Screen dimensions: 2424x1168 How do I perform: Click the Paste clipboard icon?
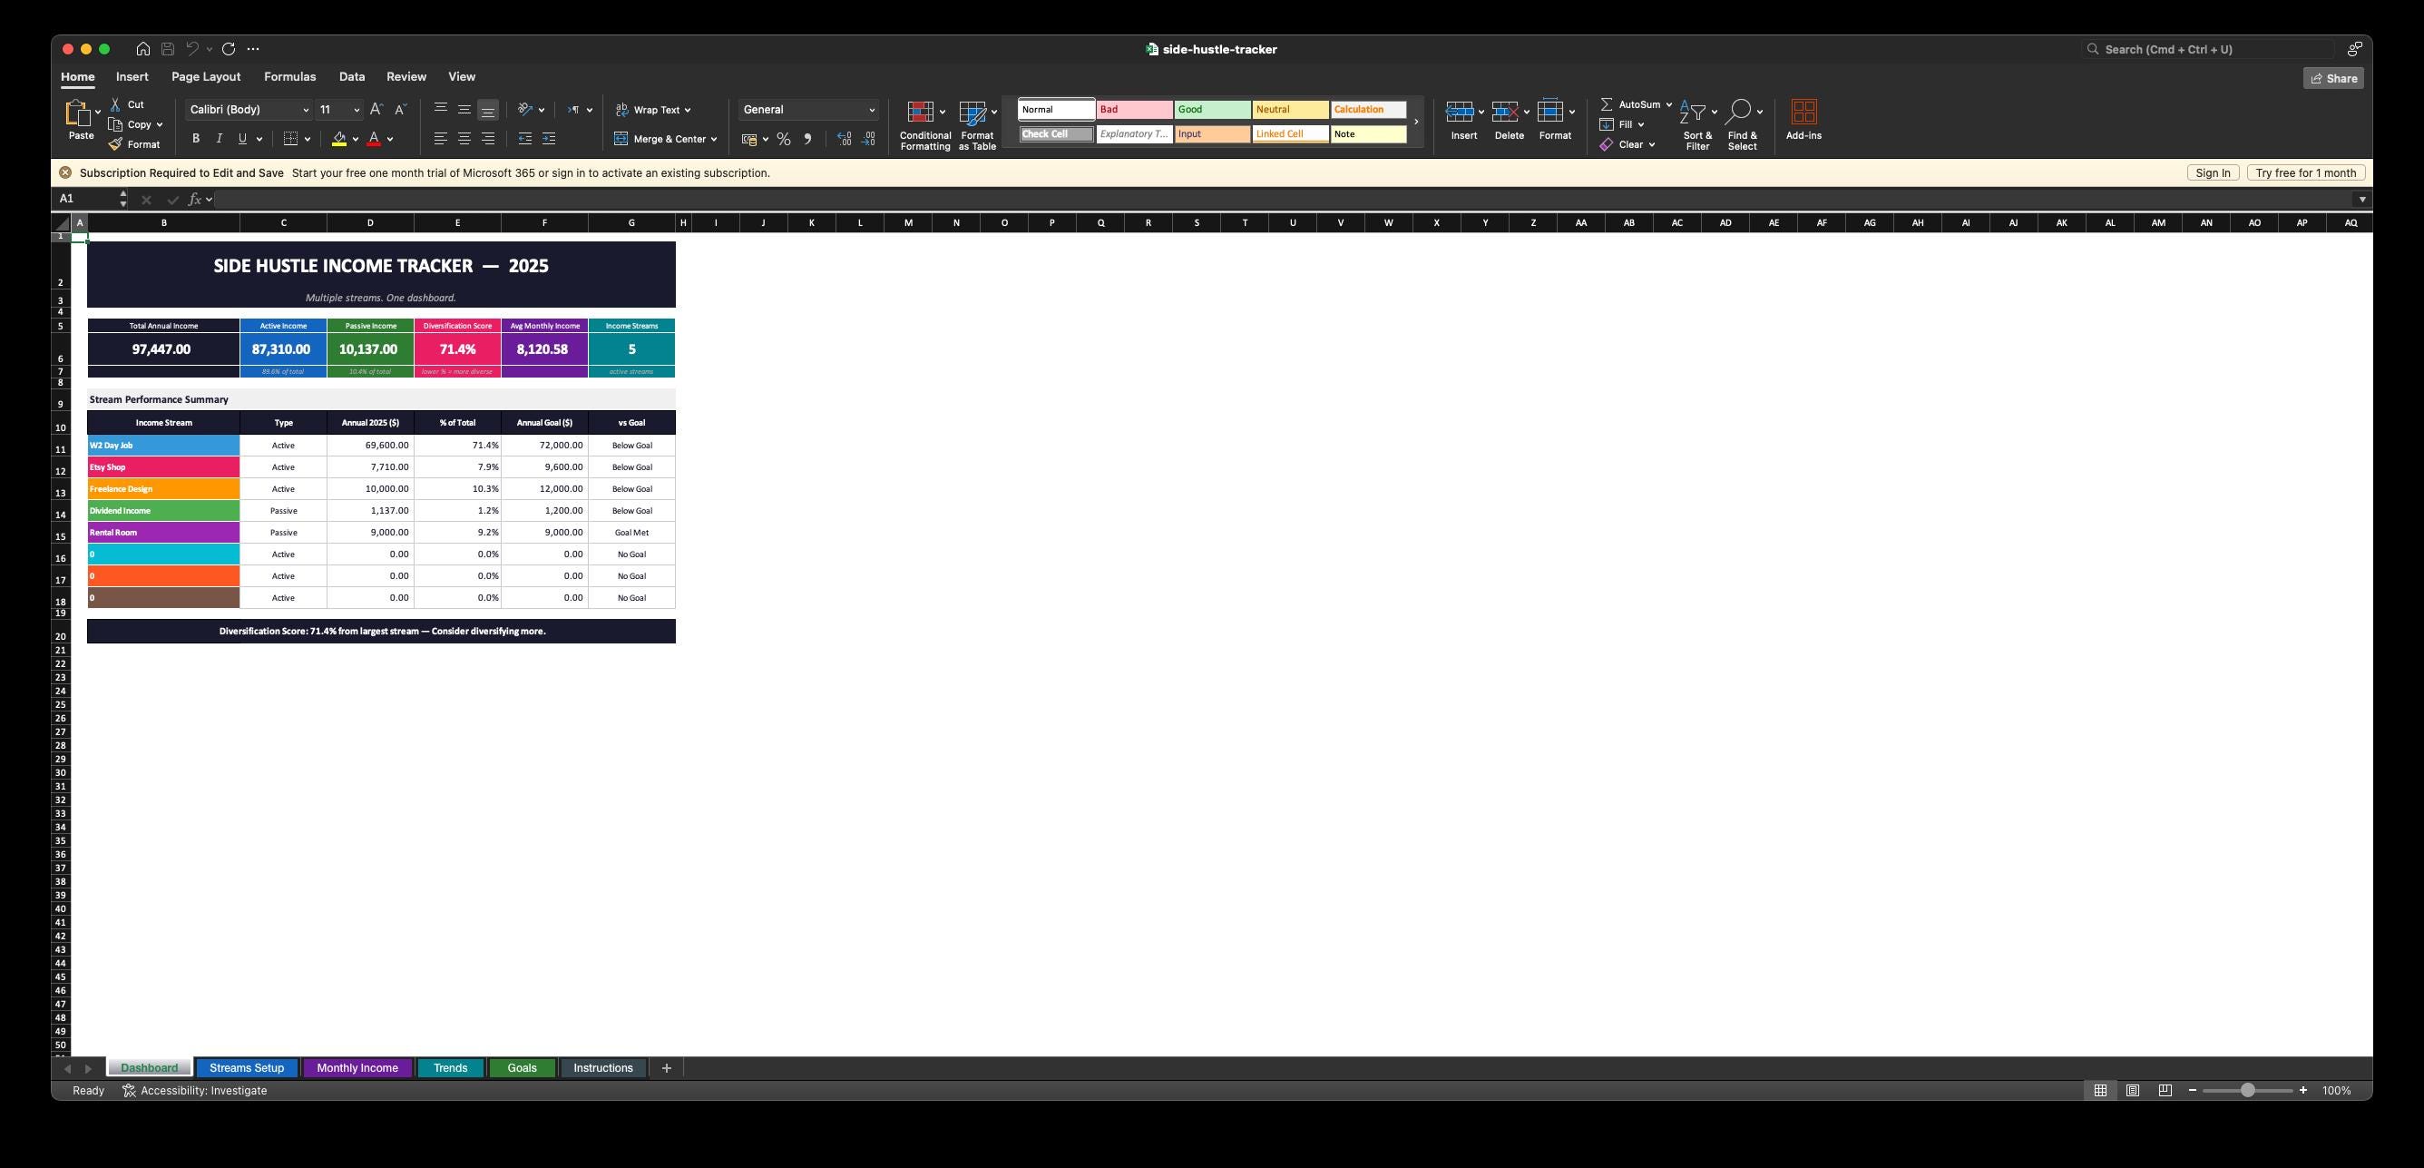tap(78, 112)
